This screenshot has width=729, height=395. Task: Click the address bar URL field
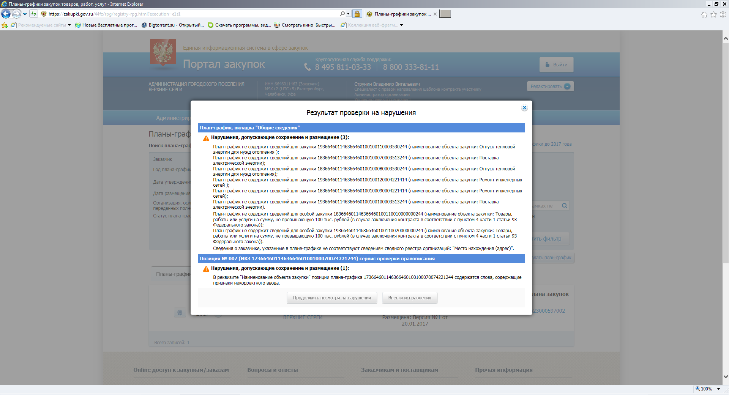click(190, 14)
